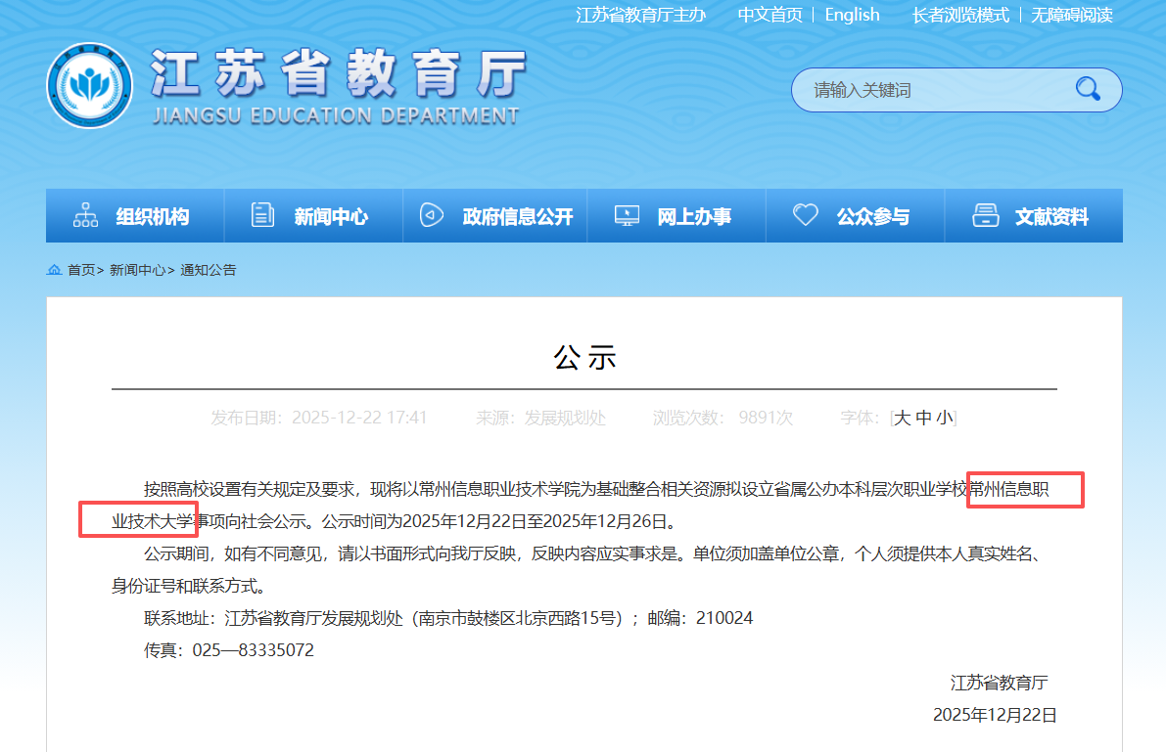Screen dimensions: 1166x752
Task: Switch to the English version
Action: pos(852,15)
